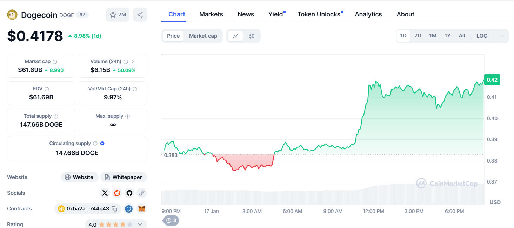Viewport: 514px width, 228px height.
Task: Set chart range to All
Action: (462, 36)
